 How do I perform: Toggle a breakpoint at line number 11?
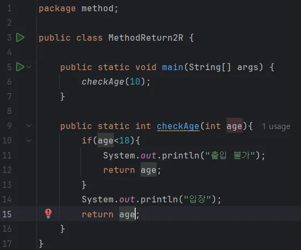point(7,155)
